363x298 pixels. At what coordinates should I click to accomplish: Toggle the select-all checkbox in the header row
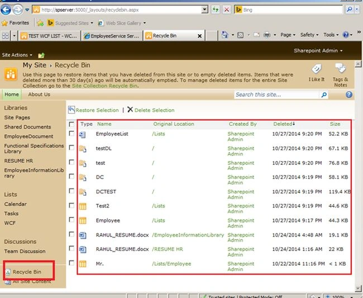tap(71, 124)
